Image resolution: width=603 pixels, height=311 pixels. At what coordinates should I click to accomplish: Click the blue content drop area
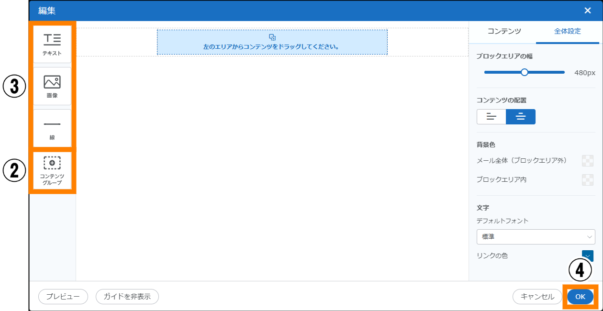(x=272, y=42)
